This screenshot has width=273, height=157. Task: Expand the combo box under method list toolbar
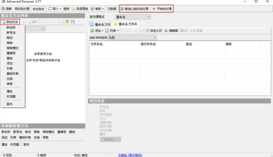pyautogui.click(x=43, y=28)
